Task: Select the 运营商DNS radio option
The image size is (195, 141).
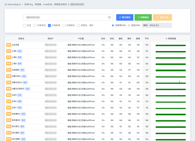Action: (113, 25)
